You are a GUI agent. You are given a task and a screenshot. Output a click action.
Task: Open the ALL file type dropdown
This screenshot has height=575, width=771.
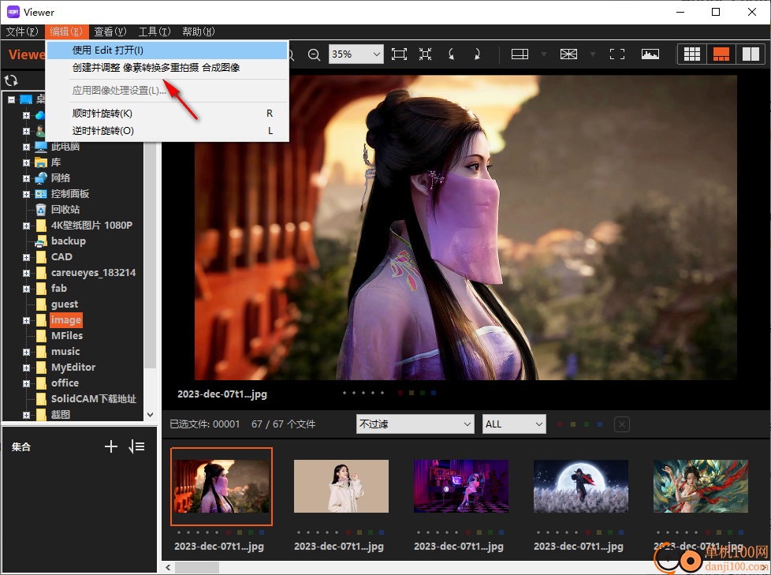click(x=514, y=424)
